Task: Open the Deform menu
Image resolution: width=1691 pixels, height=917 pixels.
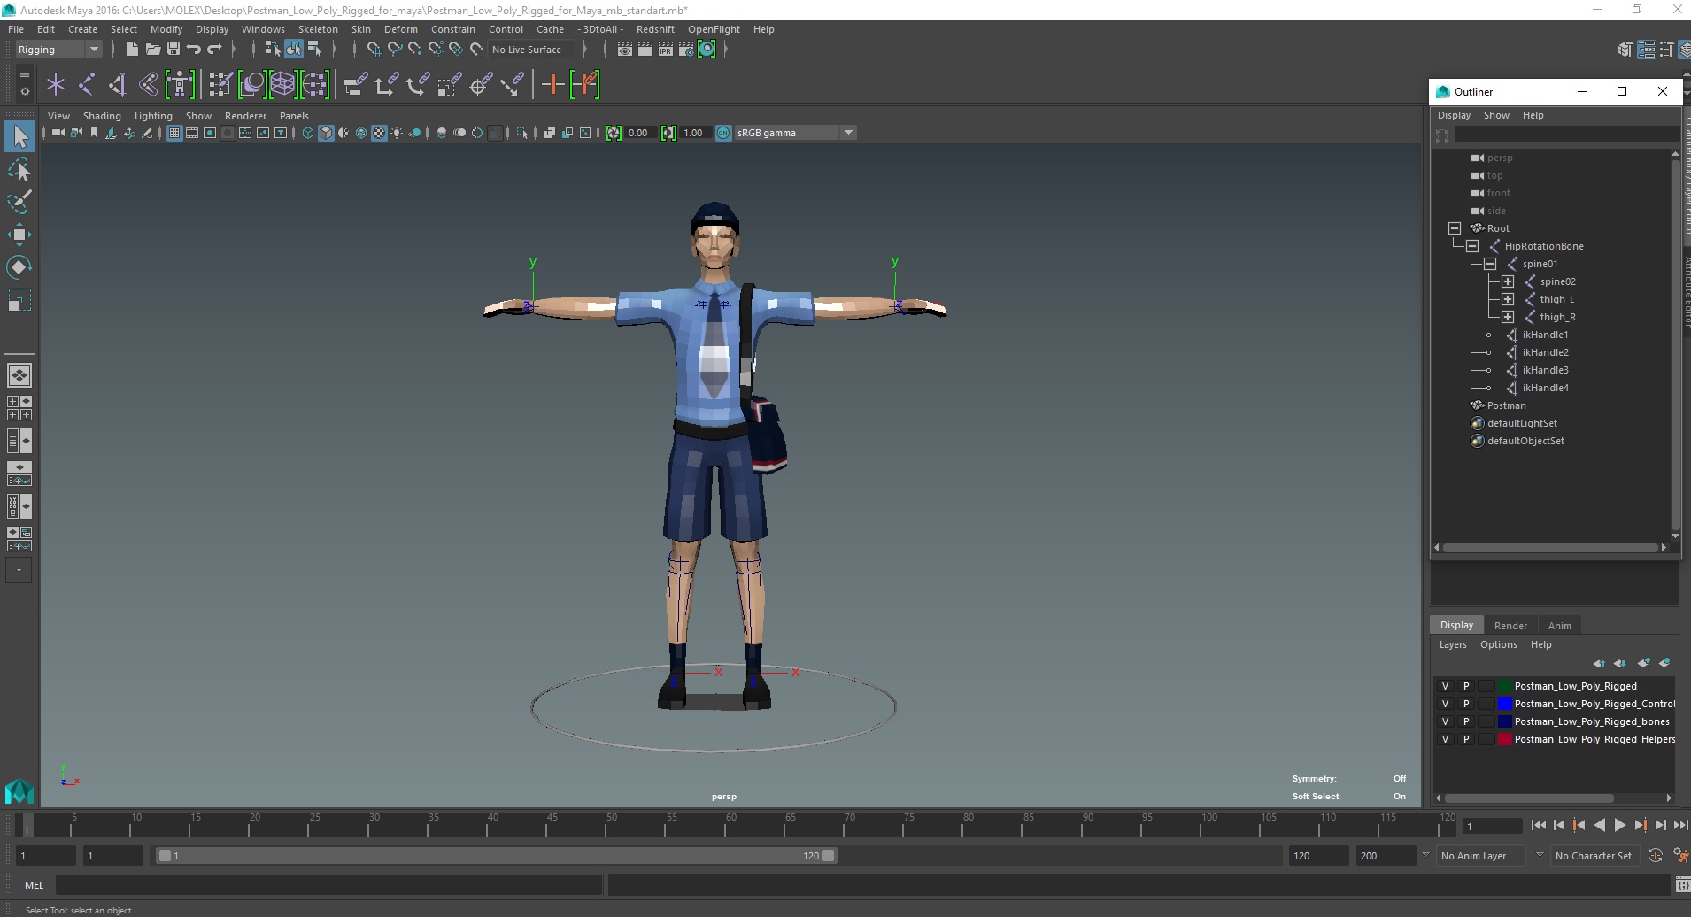Action: pyautogui.click(x=400, y=29)
